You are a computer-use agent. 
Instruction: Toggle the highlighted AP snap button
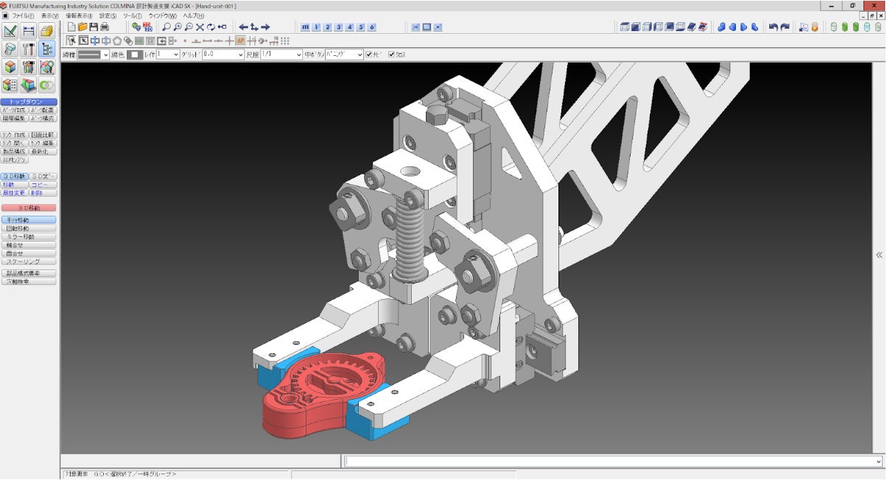(241, 40)
